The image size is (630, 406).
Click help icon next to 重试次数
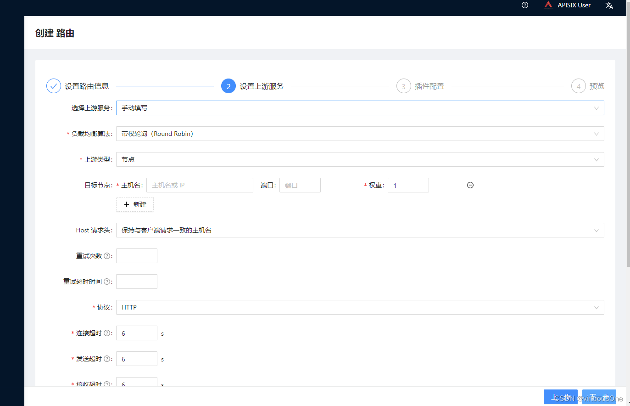(107, 256)
